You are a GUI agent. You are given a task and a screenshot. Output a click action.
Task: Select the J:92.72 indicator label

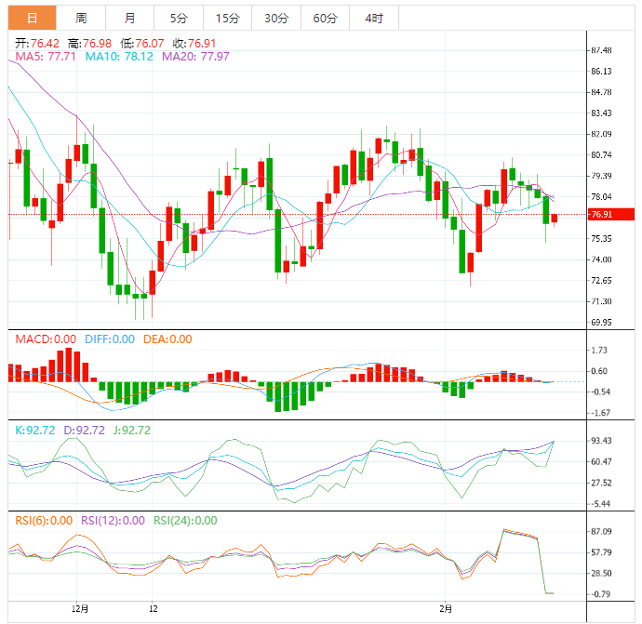pos(130,431)
